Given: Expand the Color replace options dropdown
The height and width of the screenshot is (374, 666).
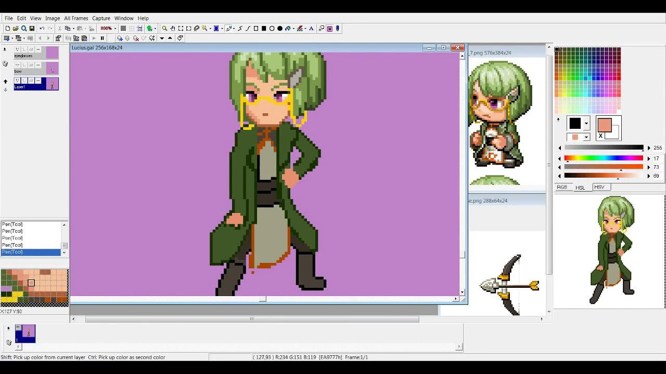Looking at the screenshot, I should [x=305, y=29].
